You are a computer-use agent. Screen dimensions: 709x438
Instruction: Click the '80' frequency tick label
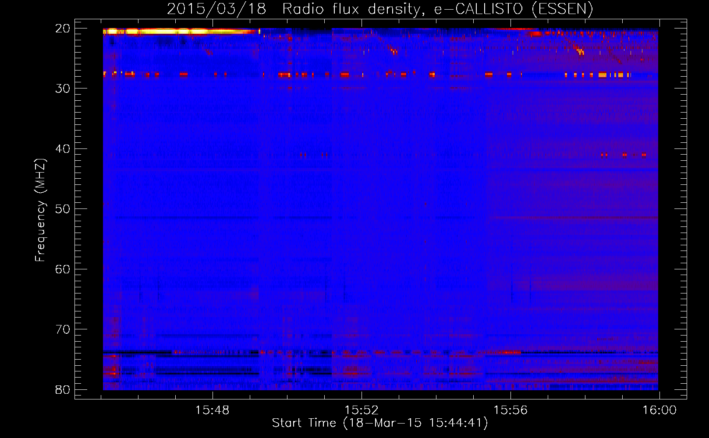(63, 390)
